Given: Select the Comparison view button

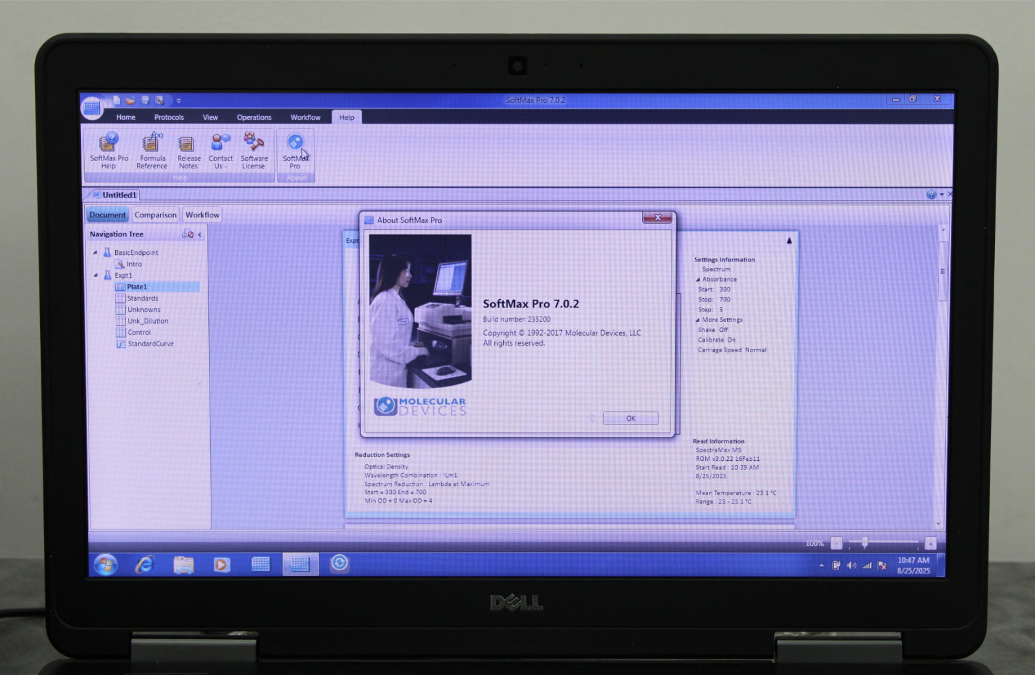Looking at the screenshot, I should [155, 215].
